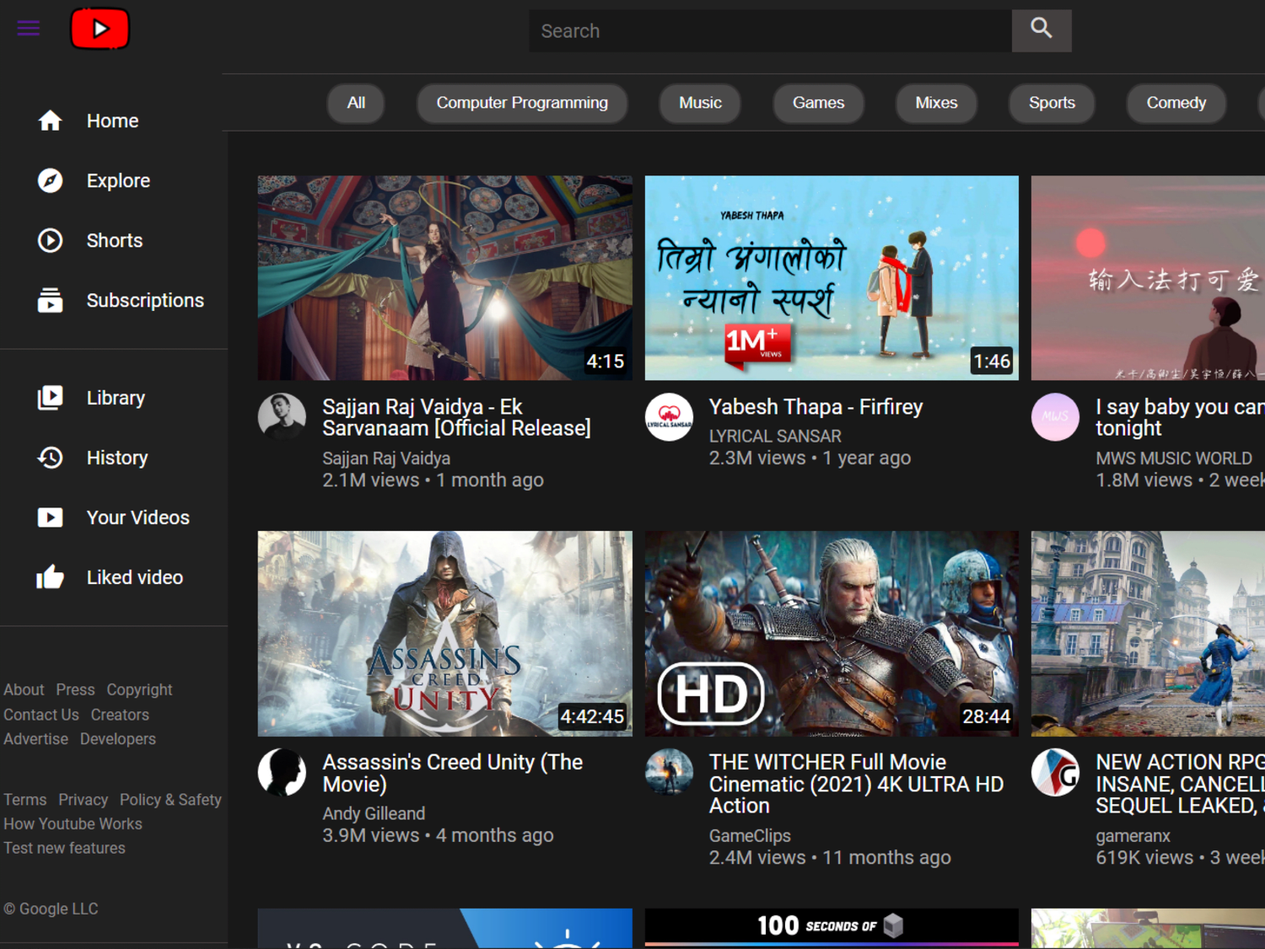Open MWS Music World channel avatar

pos(1055,417)
